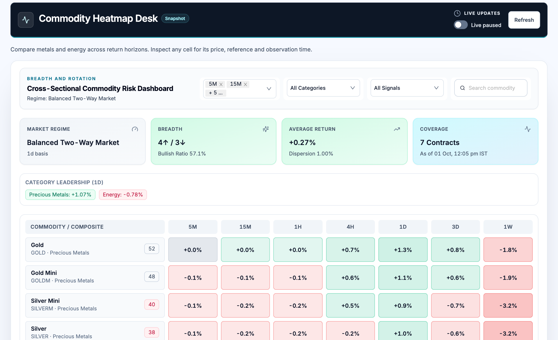
Task: Click the '+ 5 ...' more horizons tag
Action: [x=216, y=93]
